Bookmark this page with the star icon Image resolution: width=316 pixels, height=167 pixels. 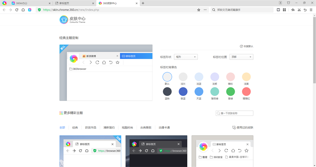(x=199, y=10)
